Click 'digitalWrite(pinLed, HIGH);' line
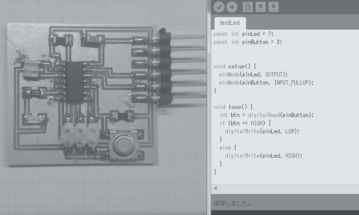 (264, 156)
